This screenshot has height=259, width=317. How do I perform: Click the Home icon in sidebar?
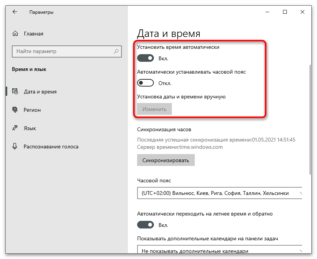tap(15, 34)
